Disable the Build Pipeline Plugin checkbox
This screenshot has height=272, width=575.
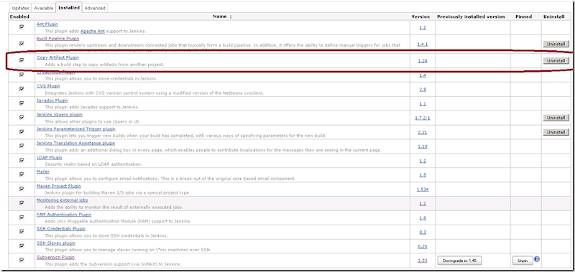click(x=22, y=43)
